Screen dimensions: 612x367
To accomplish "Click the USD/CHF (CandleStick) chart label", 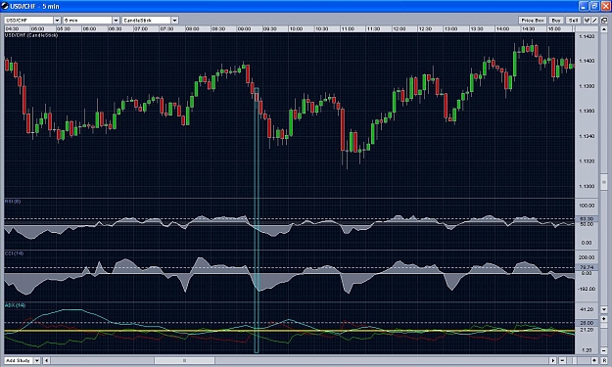I will pos(31,35).
